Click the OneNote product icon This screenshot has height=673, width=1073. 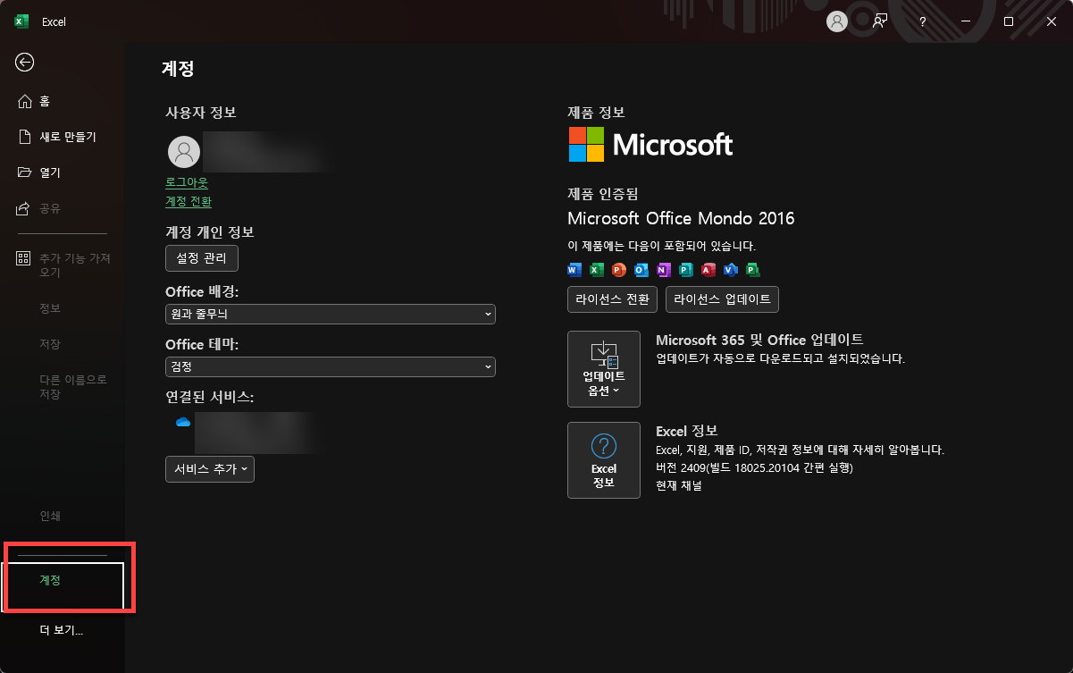coord(664,269)
